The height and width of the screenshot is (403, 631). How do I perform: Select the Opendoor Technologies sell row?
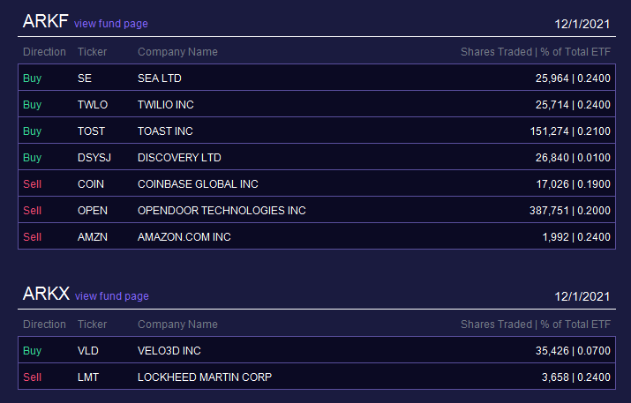coord(317,210)
